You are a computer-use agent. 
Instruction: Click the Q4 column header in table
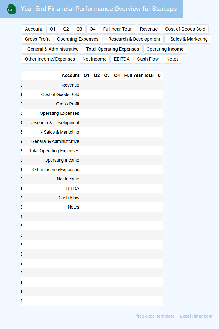tap(117, 76)
